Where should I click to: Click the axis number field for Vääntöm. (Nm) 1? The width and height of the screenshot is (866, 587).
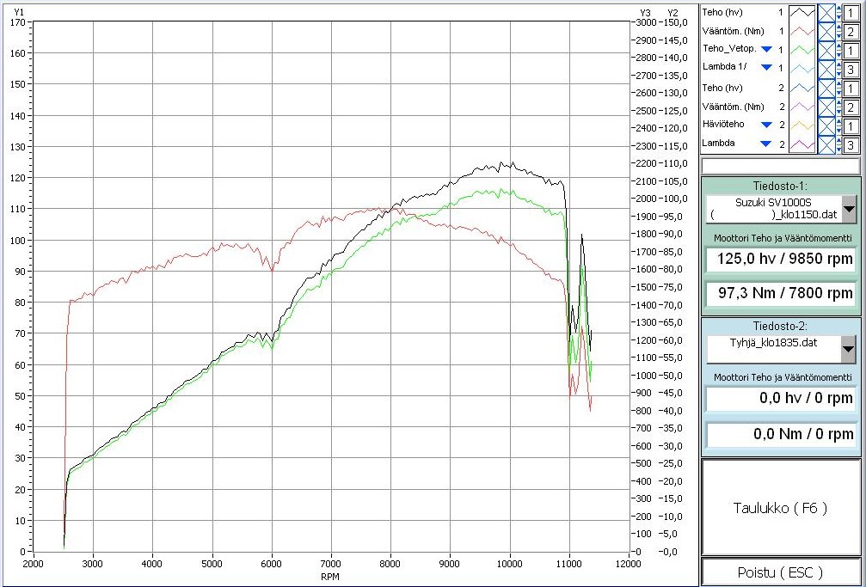coord(851,32)
